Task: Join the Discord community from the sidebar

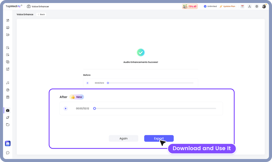Action: [x=8, y=143]
